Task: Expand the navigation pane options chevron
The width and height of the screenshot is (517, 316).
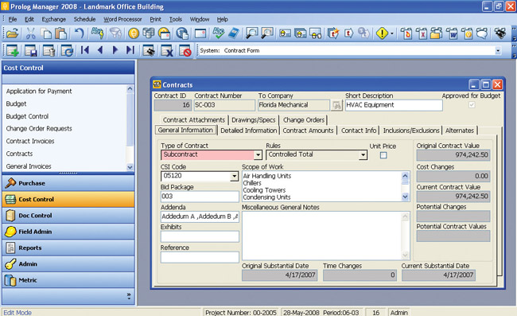Action: click(x=129, y=296)
